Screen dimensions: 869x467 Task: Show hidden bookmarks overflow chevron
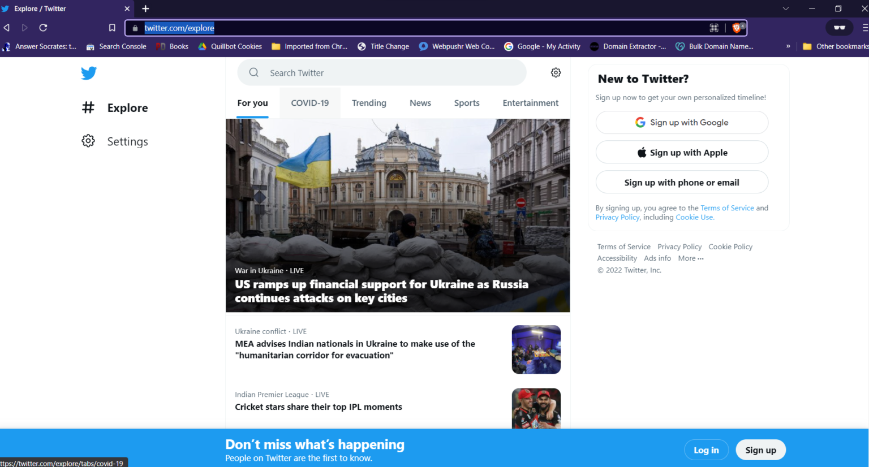788,46
